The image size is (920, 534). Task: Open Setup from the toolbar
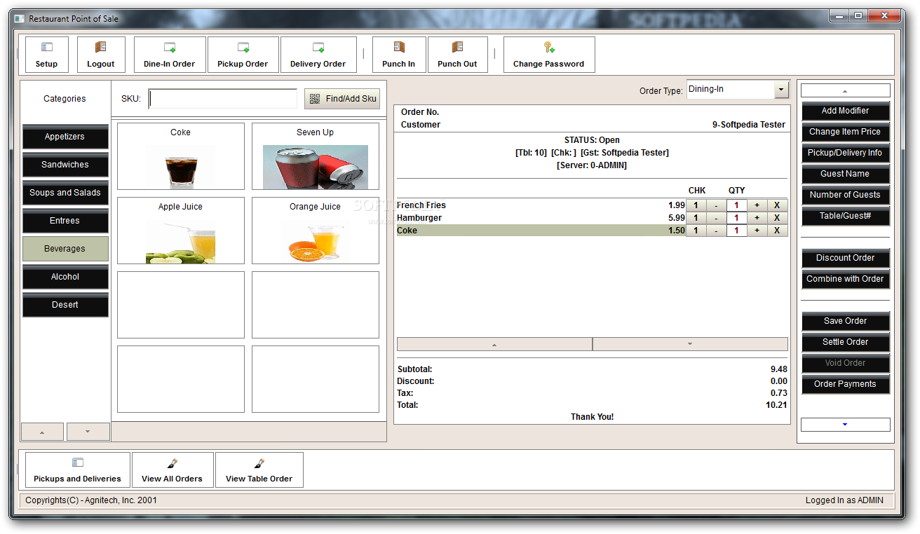coord(47,55)
